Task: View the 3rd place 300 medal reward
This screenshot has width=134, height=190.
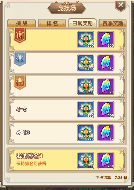Action: tap(86, 86)
